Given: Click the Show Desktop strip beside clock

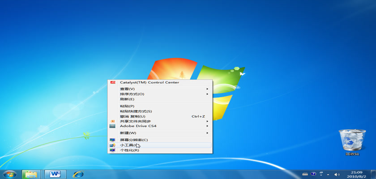Looking at the screenshot, I should point(374,174).
